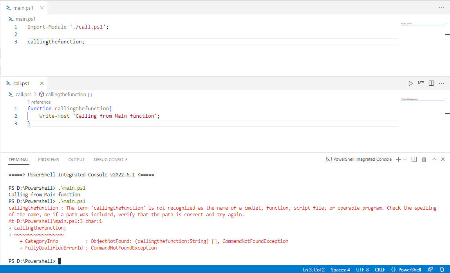The width and height of the screenshot is (450, 273).
Task: Click Ln 3, Col 2 to go to line
Action: point(314,269)
